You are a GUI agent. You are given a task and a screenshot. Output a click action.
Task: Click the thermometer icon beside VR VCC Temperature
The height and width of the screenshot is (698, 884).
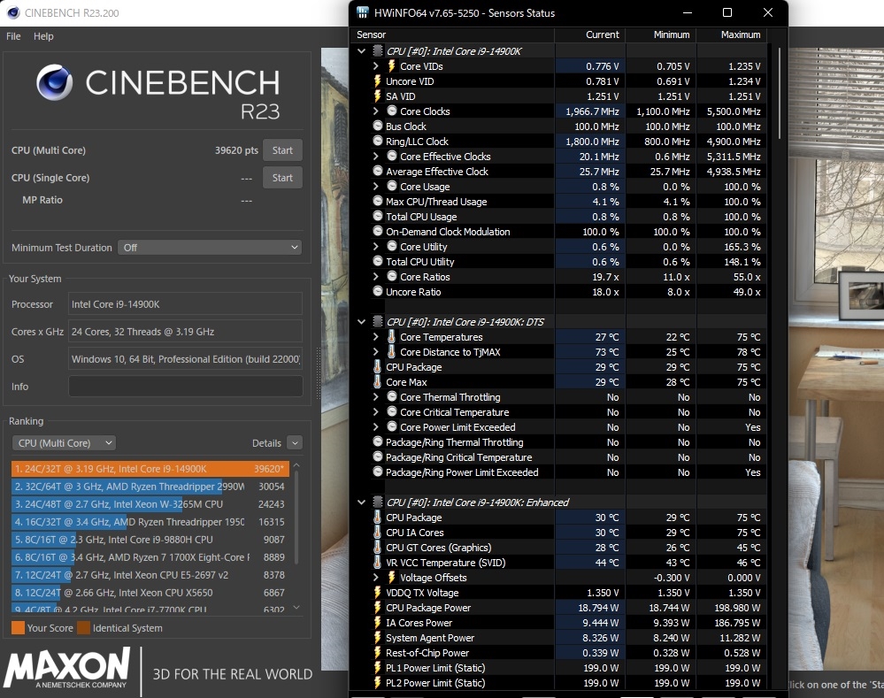pos(378,563)
